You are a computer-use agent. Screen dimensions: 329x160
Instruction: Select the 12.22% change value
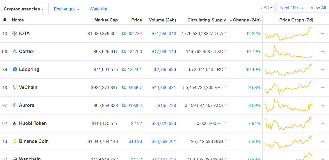coord(254,33)
